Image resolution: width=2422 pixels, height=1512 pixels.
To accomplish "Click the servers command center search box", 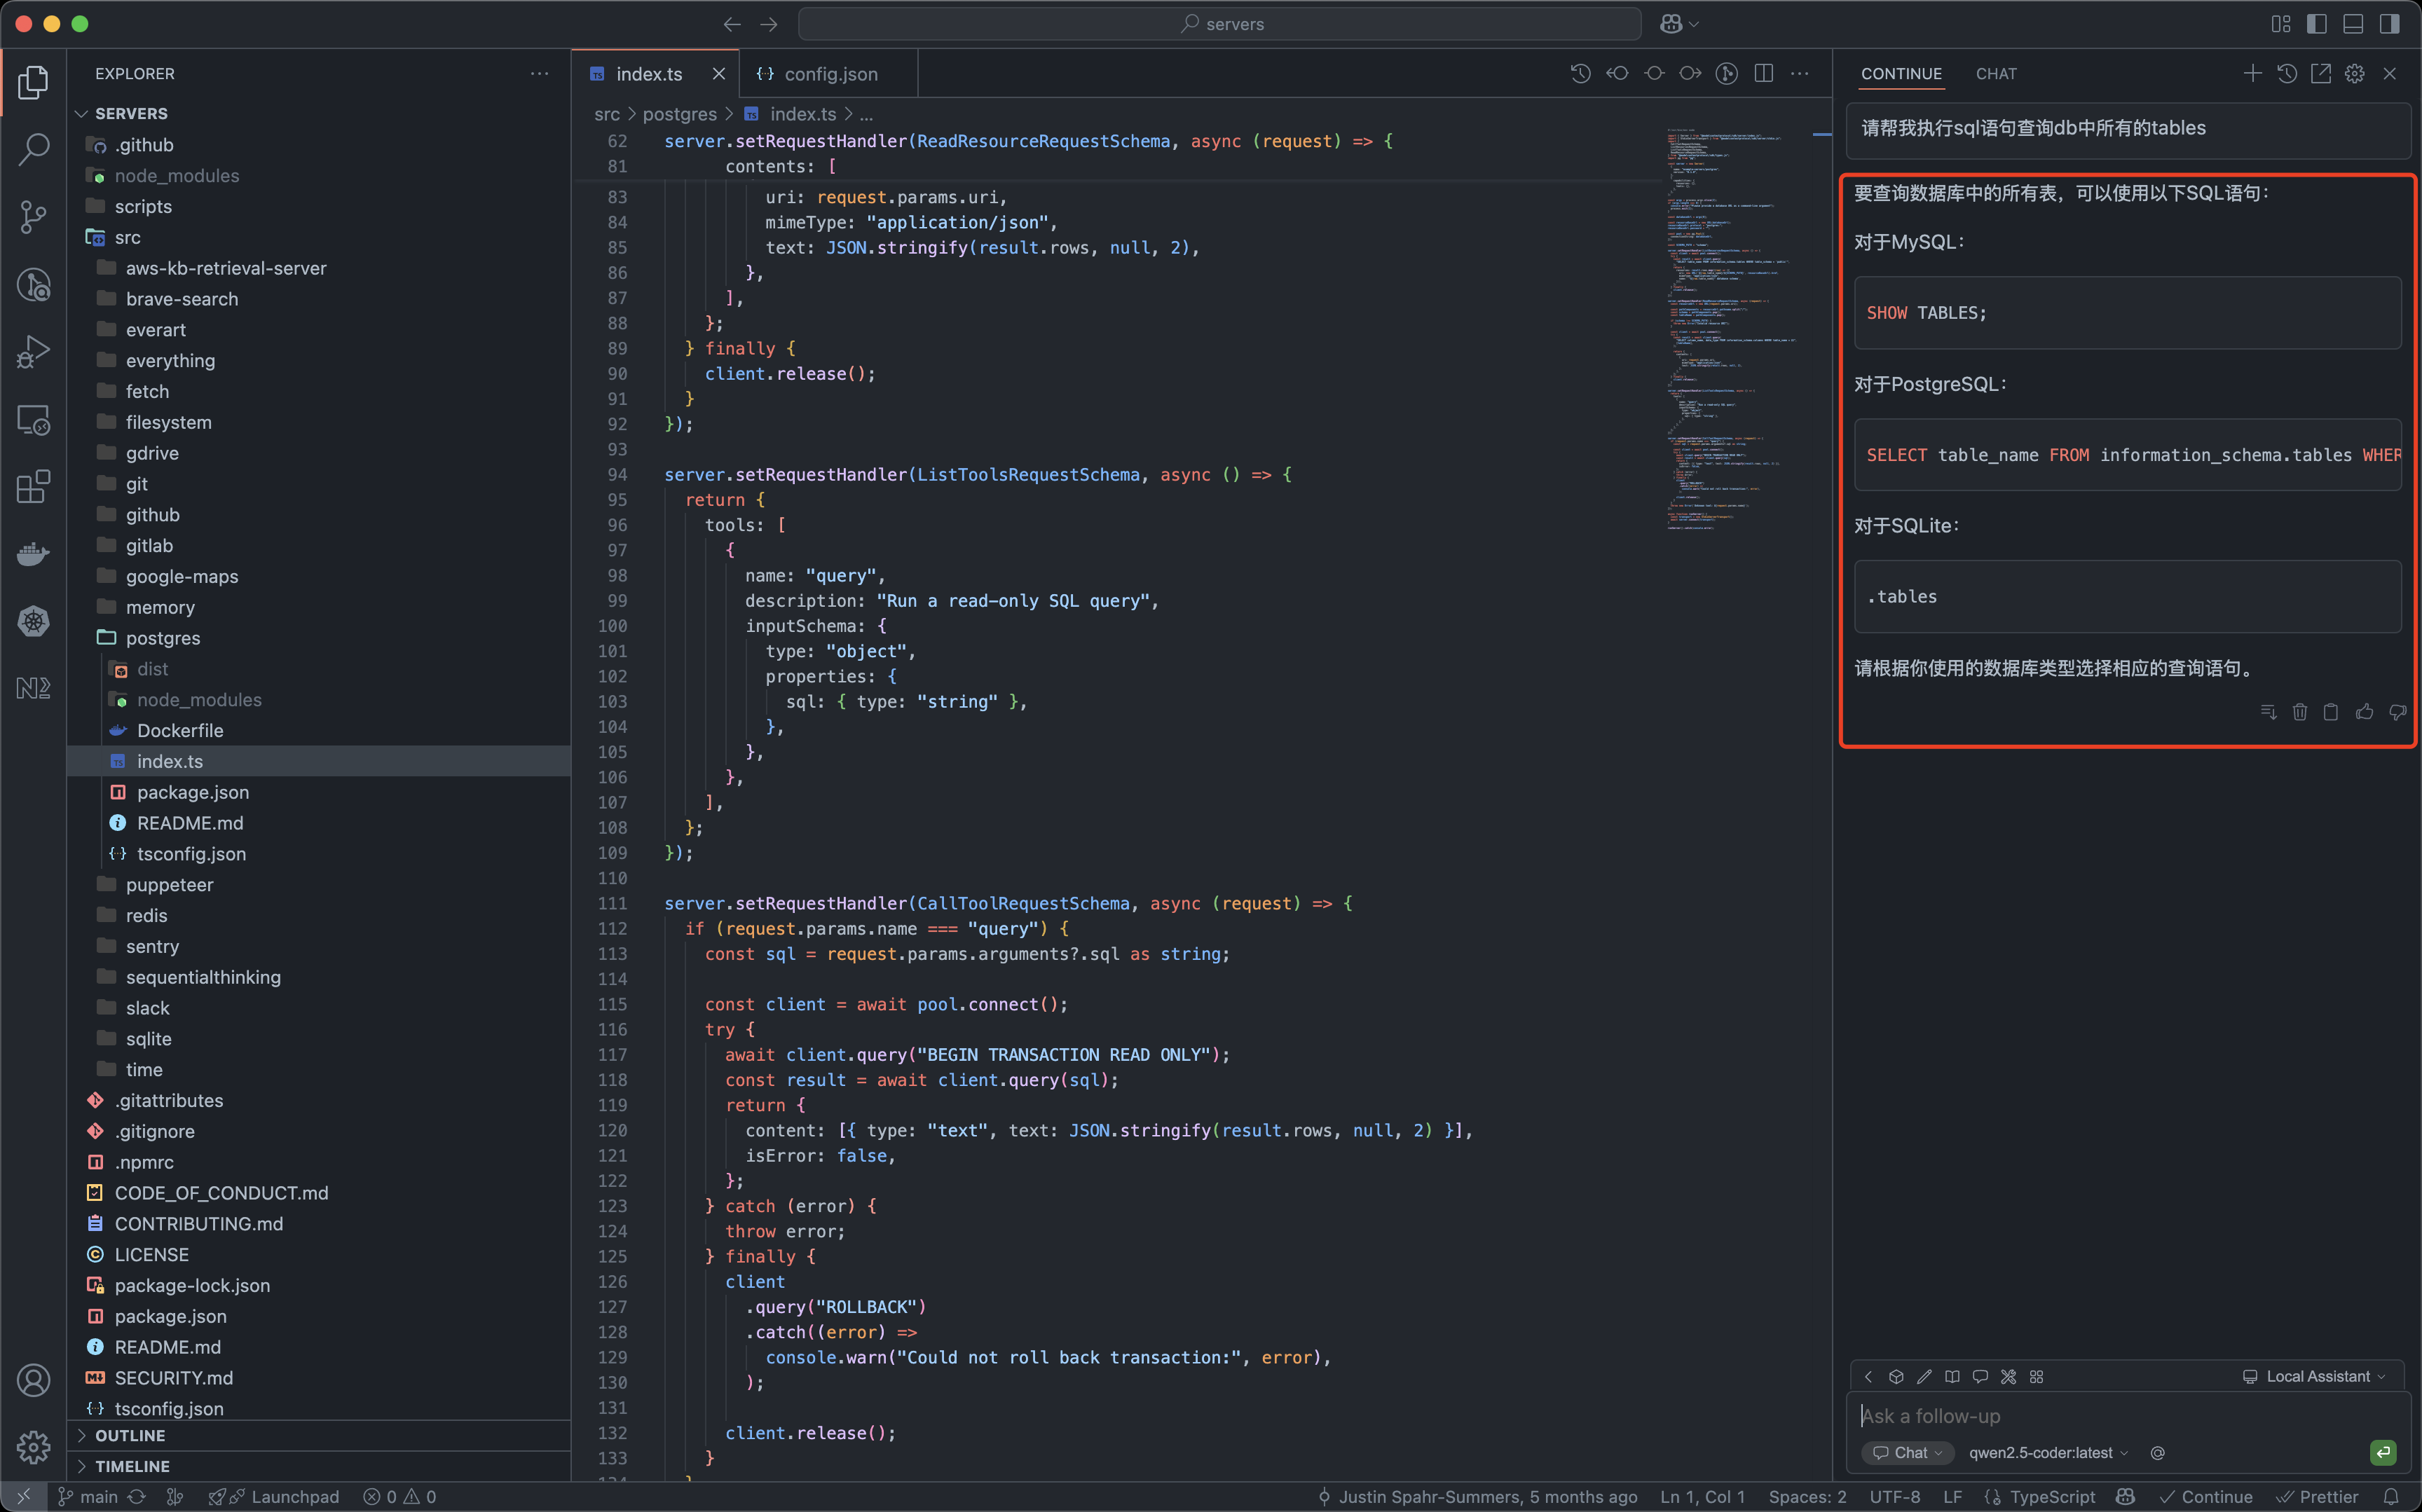I will point(1220,24).
